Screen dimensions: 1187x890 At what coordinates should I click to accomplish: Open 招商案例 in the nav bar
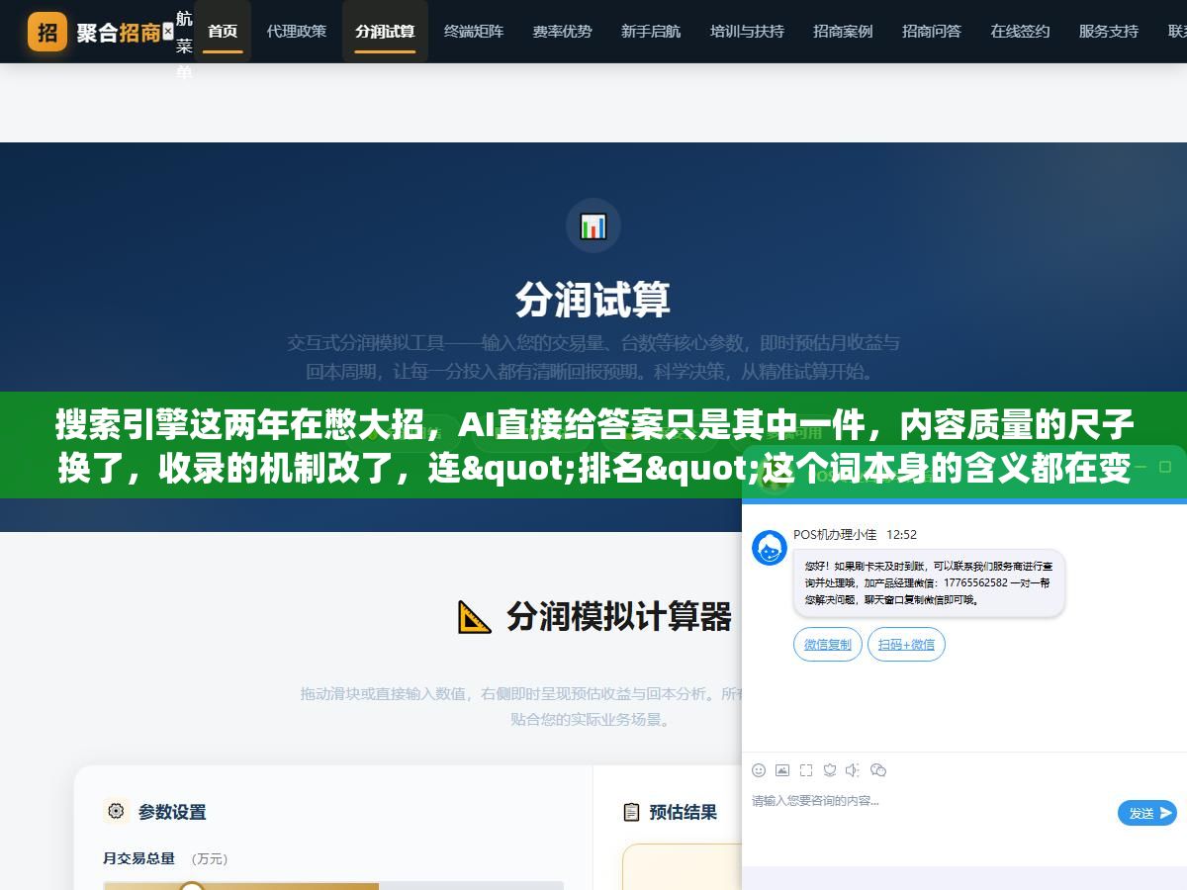tap(843, 31)
